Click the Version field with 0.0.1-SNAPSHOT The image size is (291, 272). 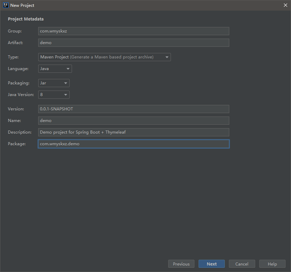(134, 109)
